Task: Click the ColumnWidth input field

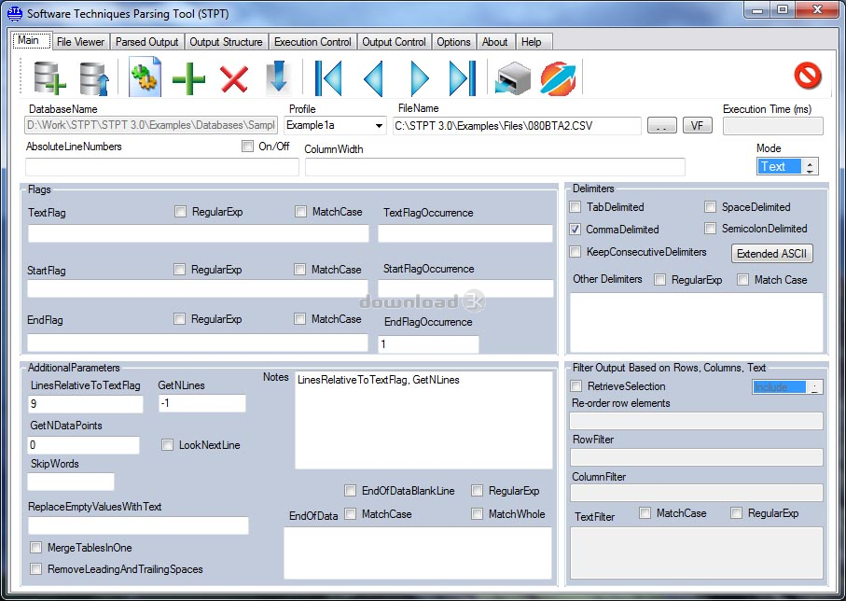Action: (494, 167)
